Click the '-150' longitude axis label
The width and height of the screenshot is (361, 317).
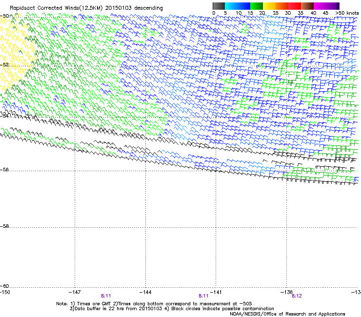(x=5, y=292)
